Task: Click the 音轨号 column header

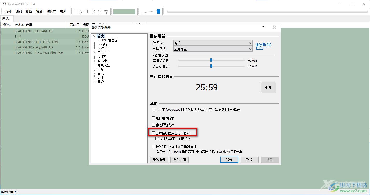Action: 73,25
